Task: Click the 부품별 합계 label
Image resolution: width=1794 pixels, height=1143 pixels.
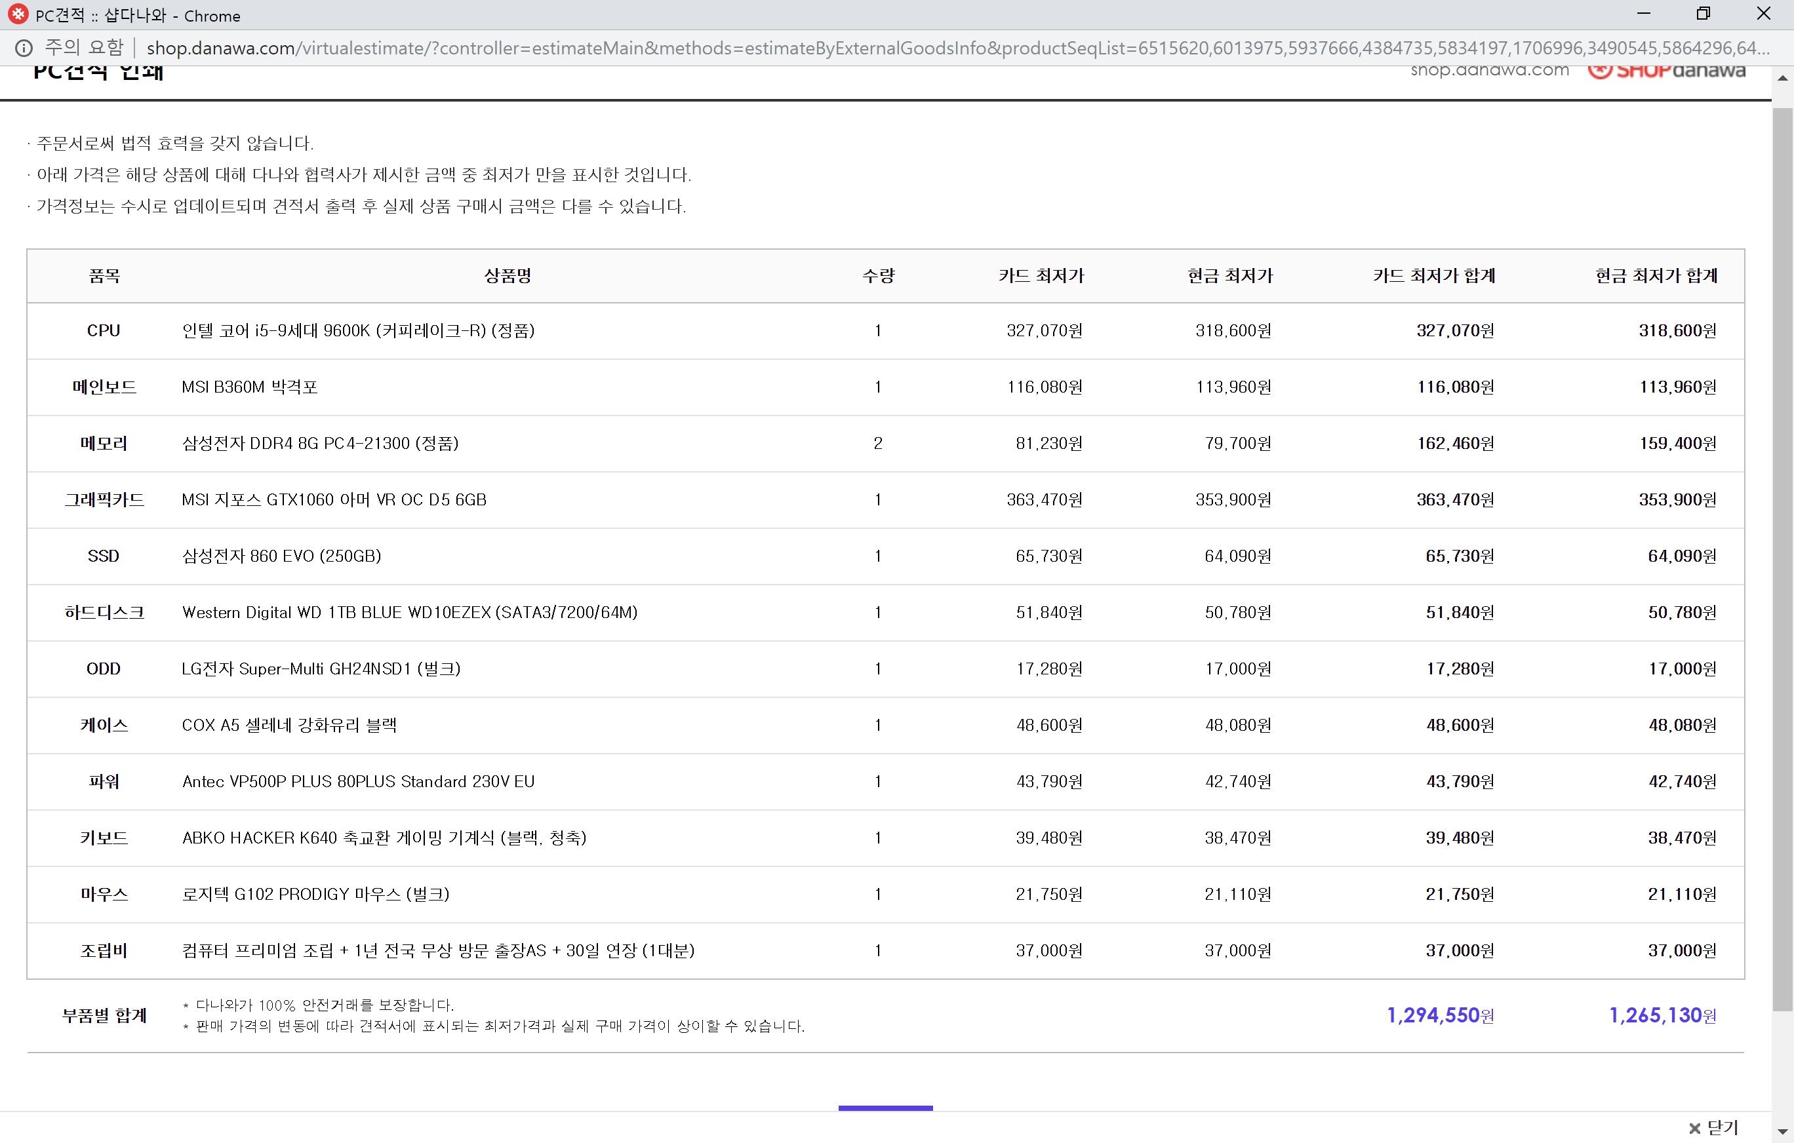Action: [x=104, y=1016]
